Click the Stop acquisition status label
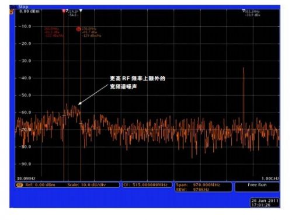 (x=23, y=7)
